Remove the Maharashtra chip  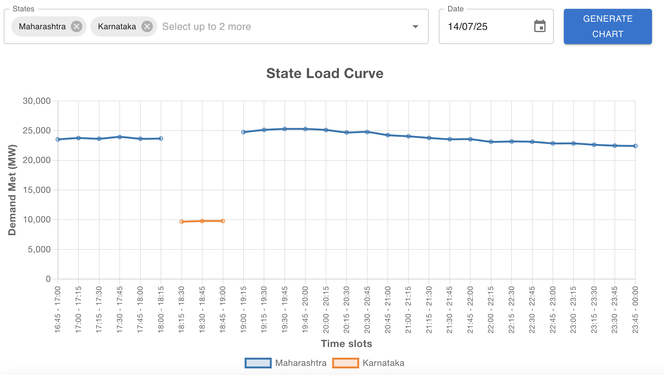click(x=76, y=26)
